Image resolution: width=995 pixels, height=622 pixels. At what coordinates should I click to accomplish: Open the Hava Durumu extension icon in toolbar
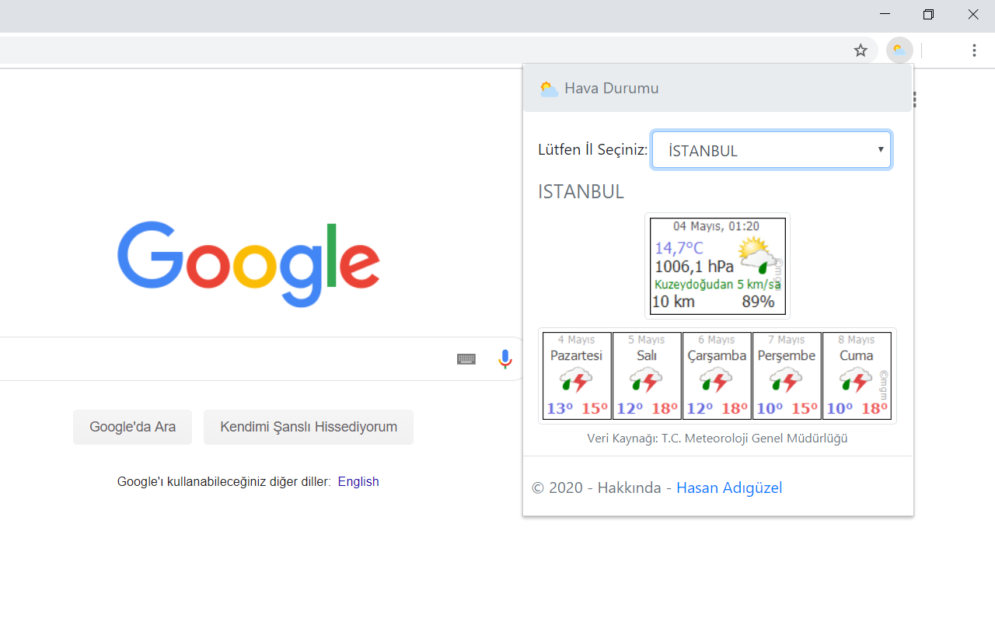(x=899, y=51)
